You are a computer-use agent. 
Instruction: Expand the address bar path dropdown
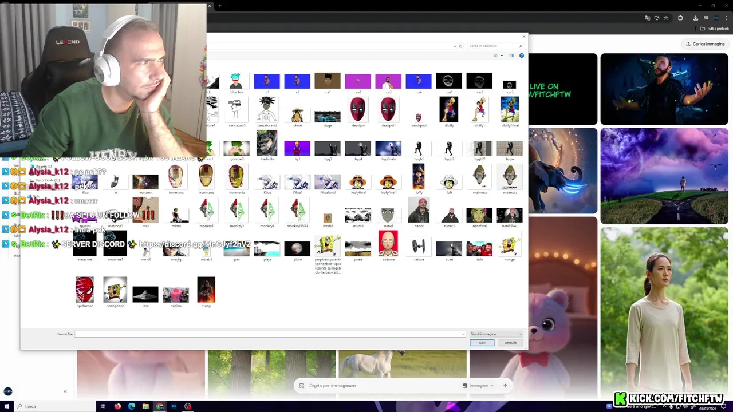(455, 46)
